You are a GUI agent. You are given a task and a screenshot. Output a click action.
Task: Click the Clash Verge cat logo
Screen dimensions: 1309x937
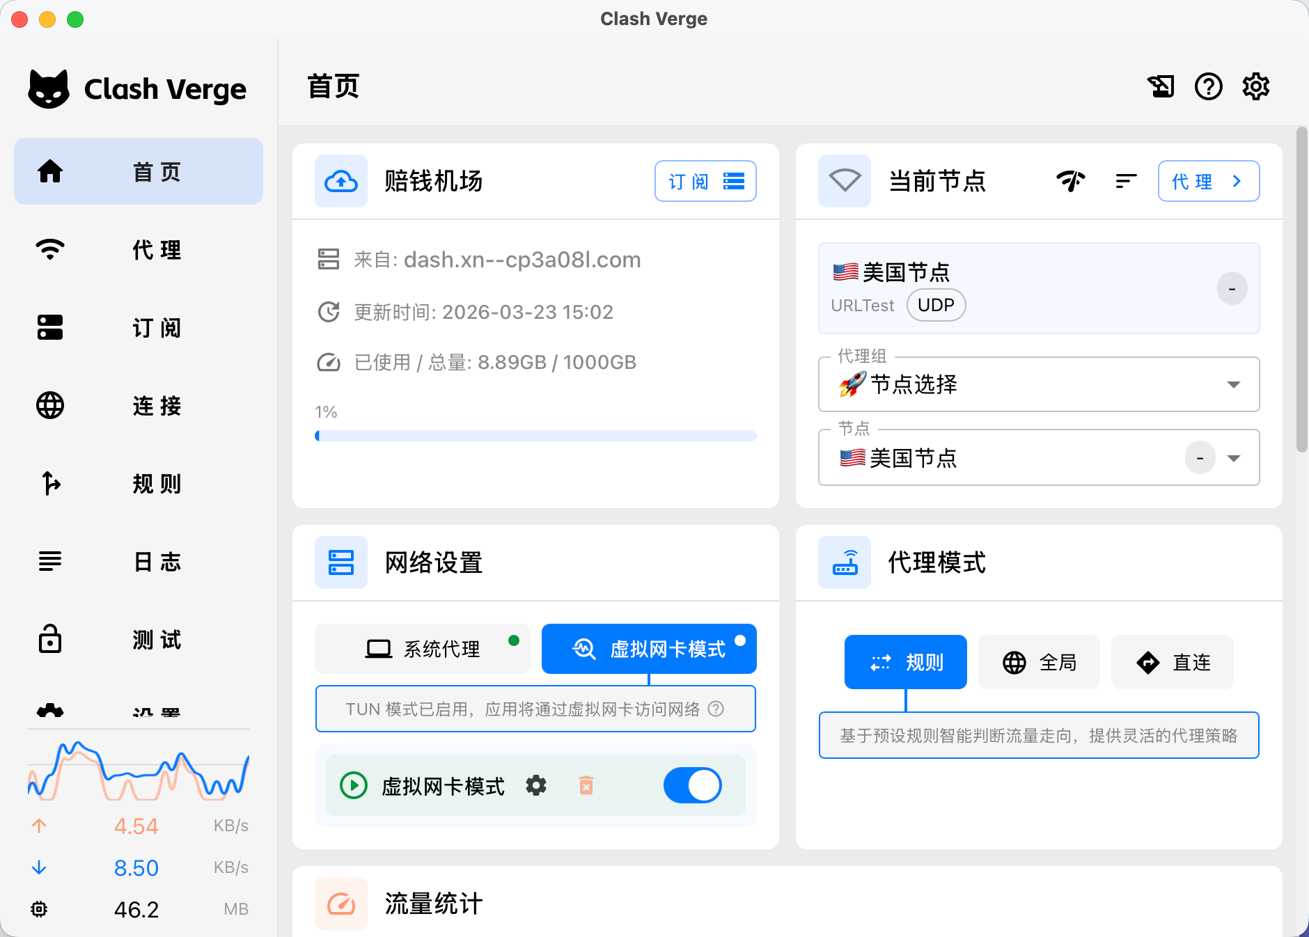pyautogui.click(x=49, y=89)
